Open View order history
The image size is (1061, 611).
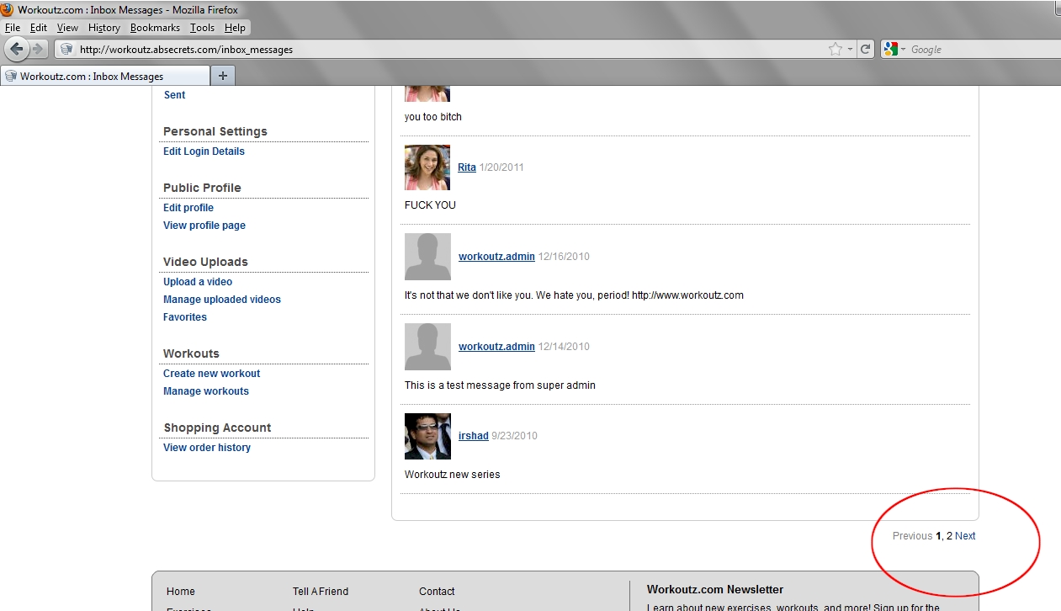pyautogui.click(x=207, y=448)
